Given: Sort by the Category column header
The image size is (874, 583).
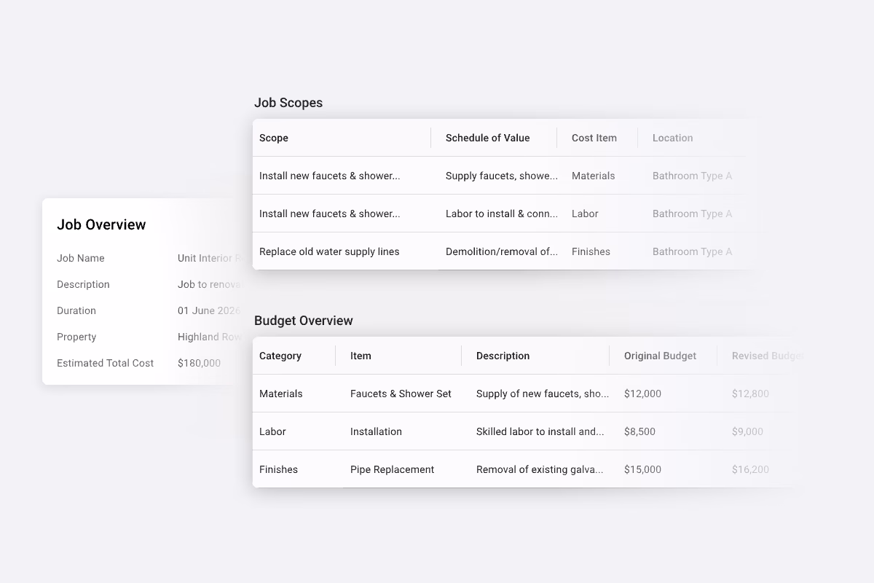Looking at the screenshot, I should point(281,356).
